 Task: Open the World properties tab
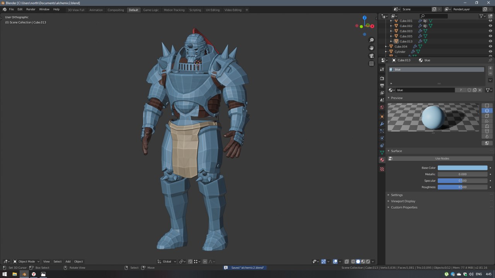click(382, 108)
